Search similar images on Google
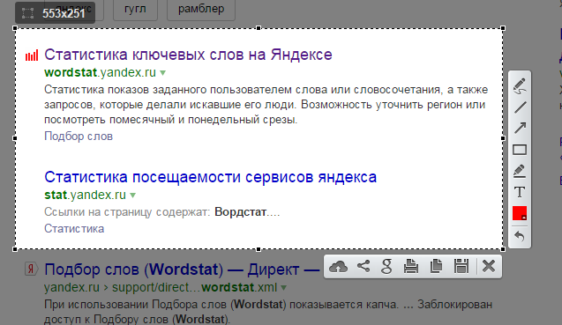562x325 pixels. (386, 267)
